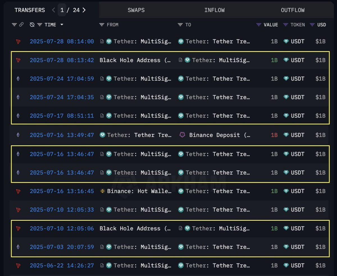Click USDT token label on 2025-07-24 17:04:35 row
This screenshot has width=337, height=276.
297,97
